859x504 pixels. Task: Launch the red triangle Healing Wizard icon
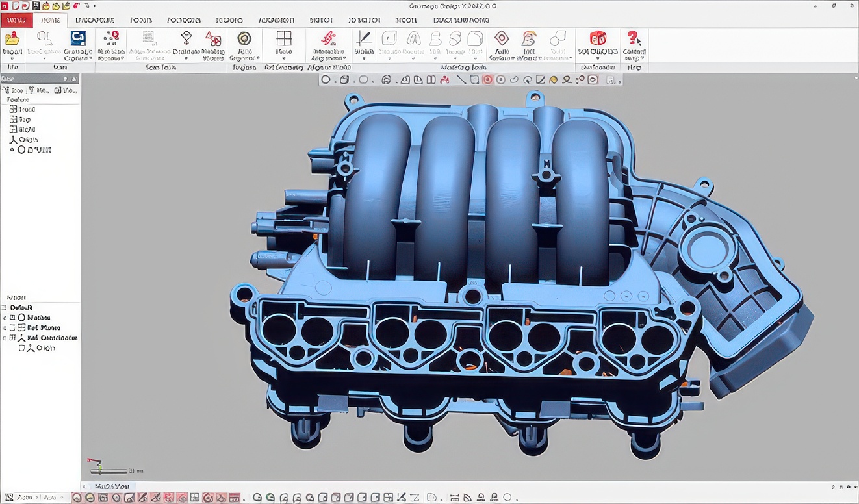(x=213, y=38)
